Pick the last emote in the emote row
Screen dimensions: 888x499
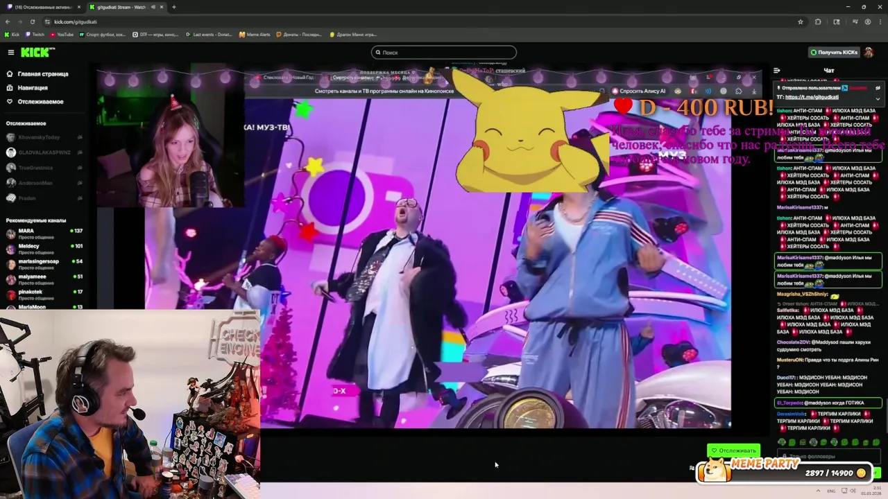(876, 442)
